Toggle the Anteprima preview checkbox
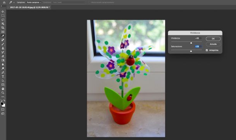Image resolution: width=236 pixels, height=140 pixels. point(207,50)
